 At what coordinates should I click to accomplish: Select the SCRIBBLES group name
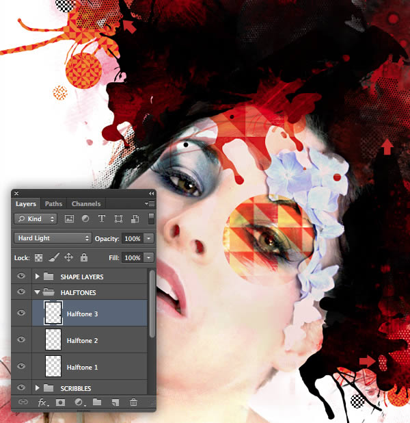pos(76,389)
